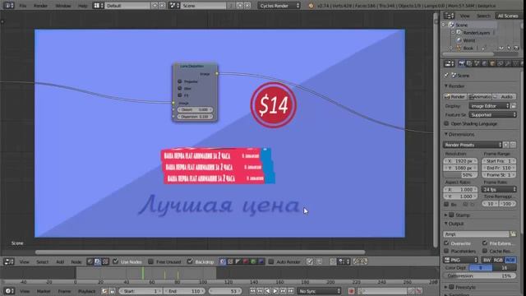Show the backdrop green channel
The height and width of the screenshot is (296, 526).
tap(253, 261)
